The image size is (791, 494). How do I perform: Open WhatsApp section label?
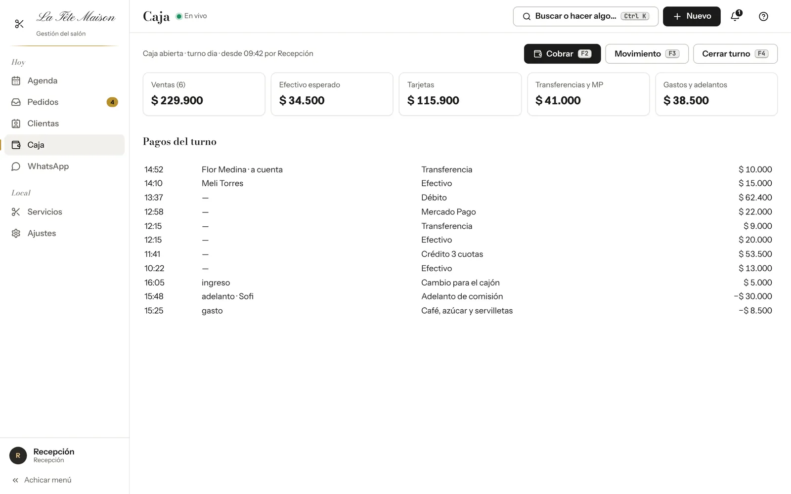(48, 166)
